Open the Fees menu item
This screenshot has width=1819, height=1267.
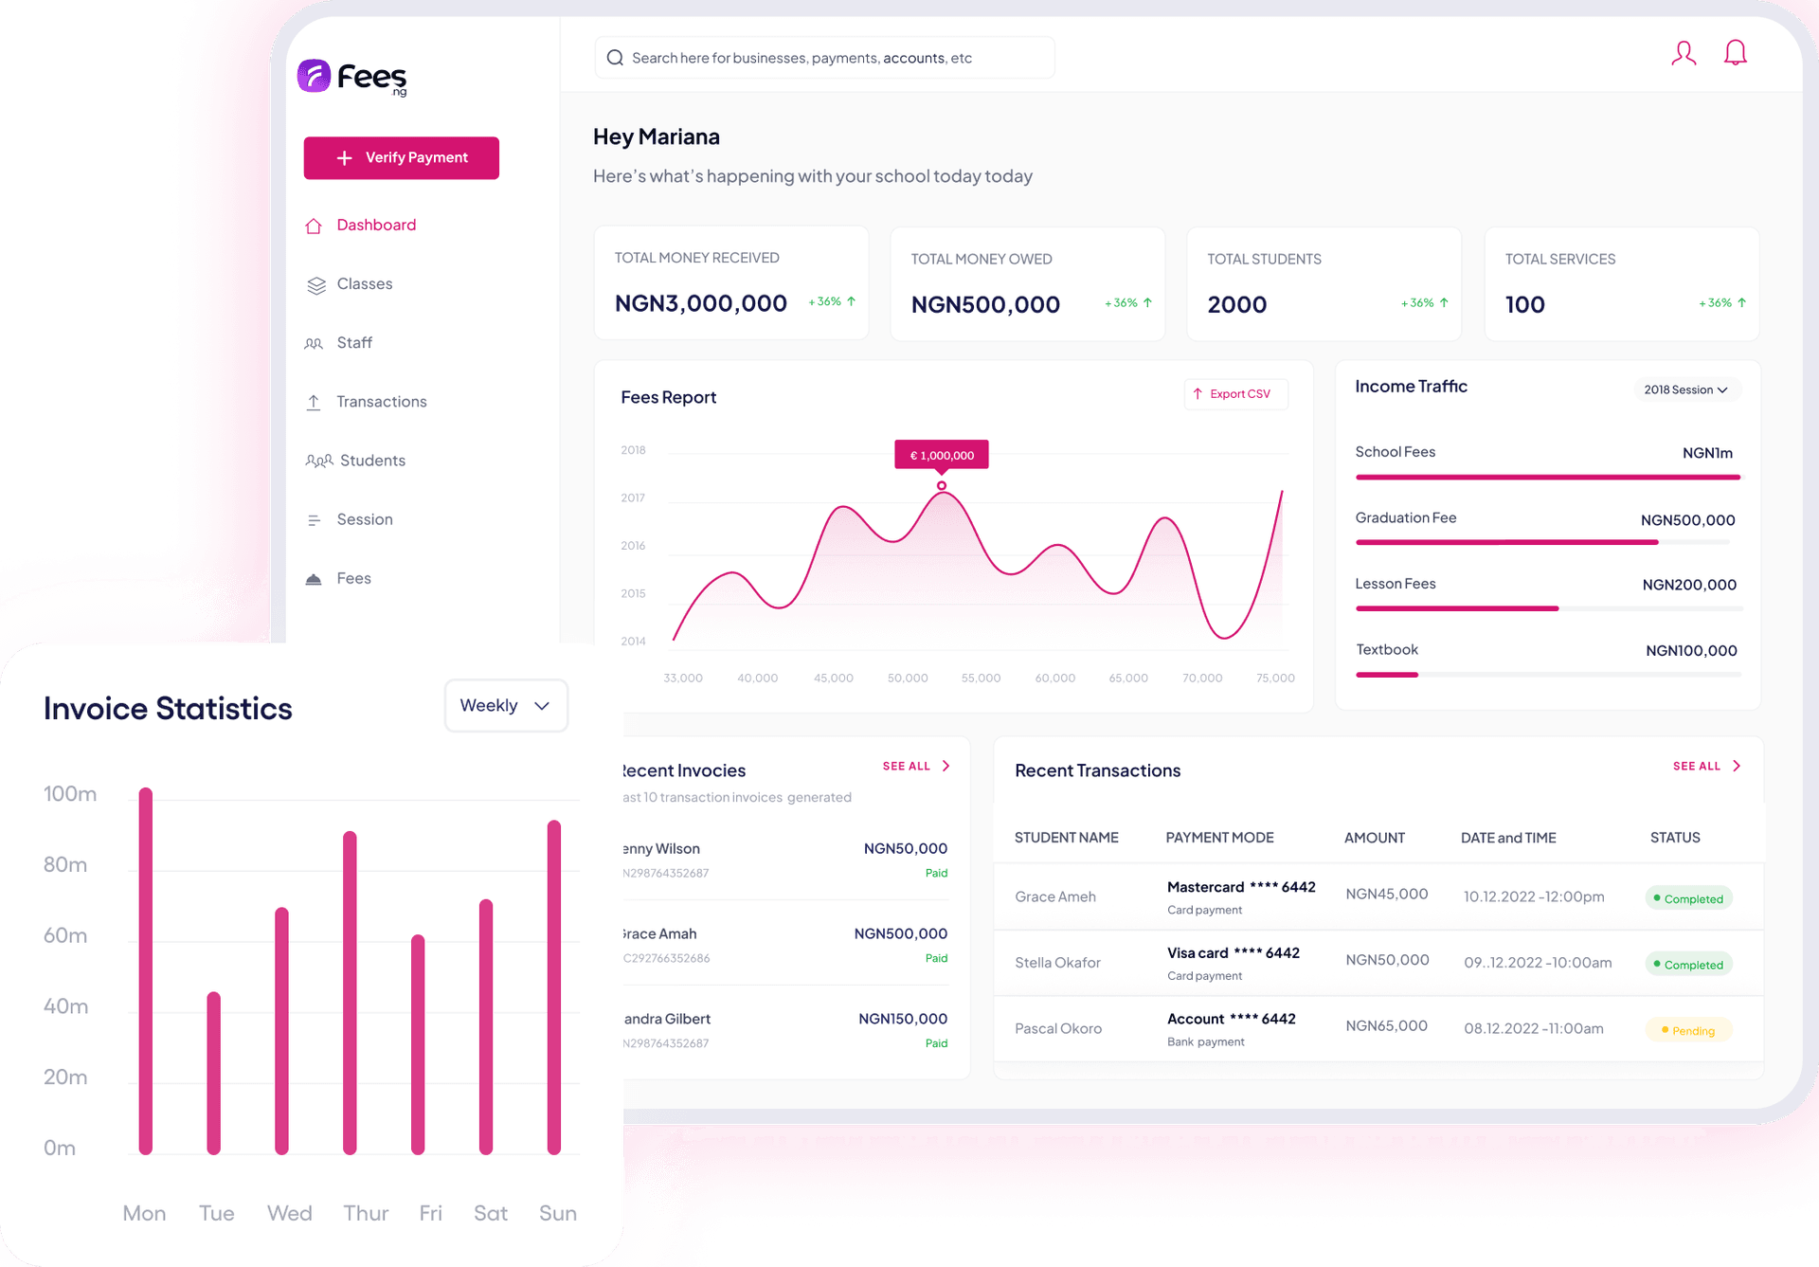click(353, 579)
